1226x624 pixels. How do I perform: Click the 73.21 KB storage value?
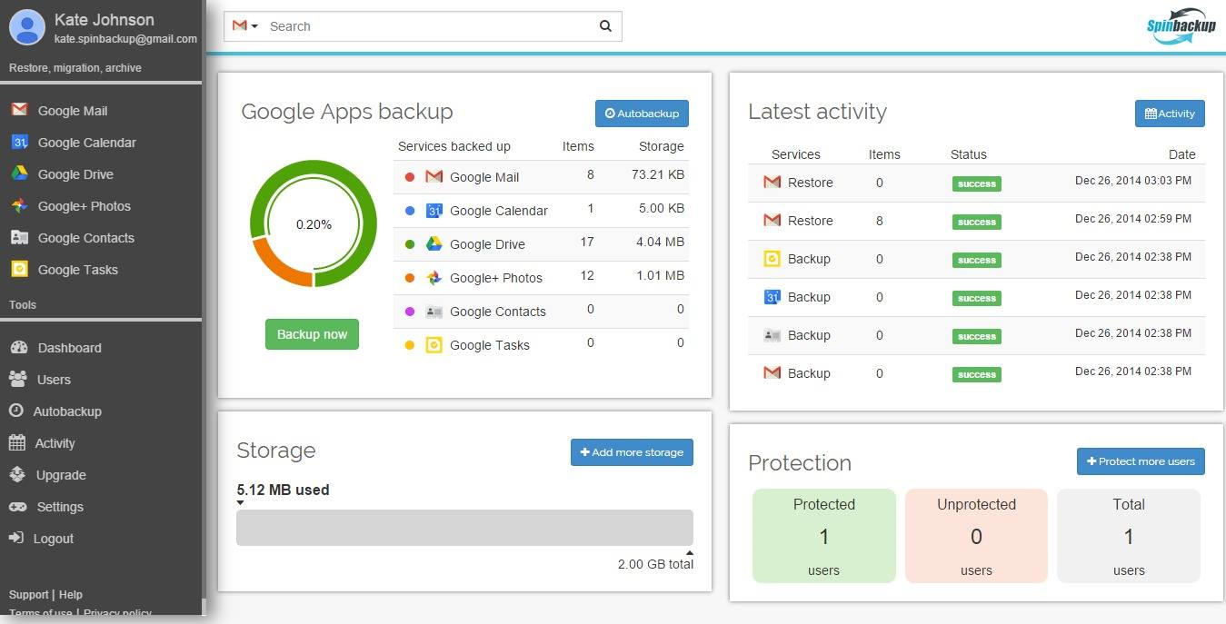coord(658,175)
